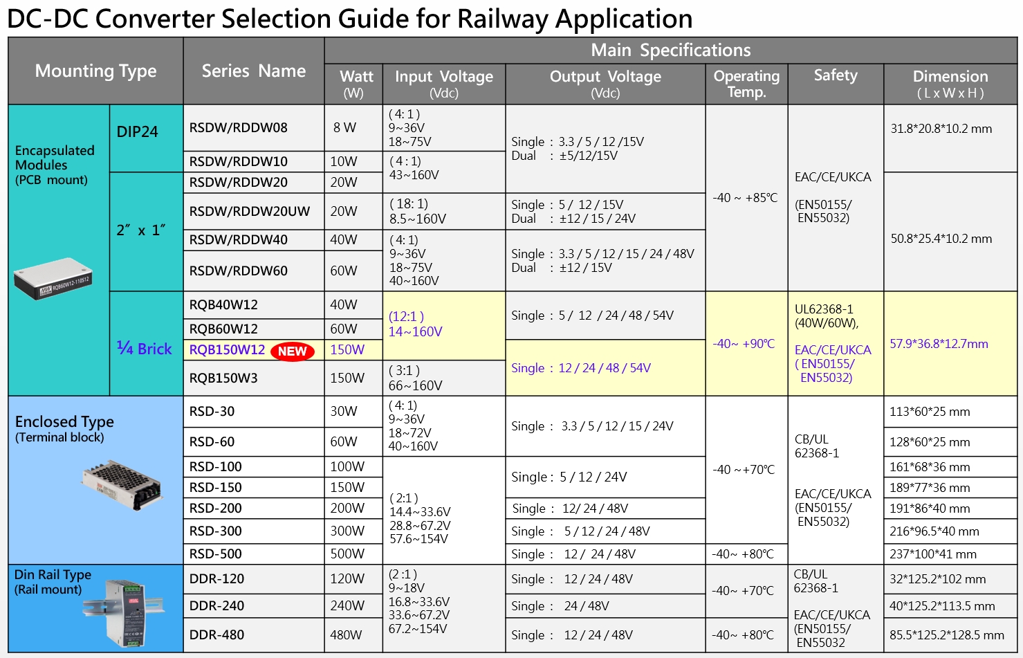1023x658 pixels.
Task: Click the encapsulated module product image
Action: pos(53,278)
